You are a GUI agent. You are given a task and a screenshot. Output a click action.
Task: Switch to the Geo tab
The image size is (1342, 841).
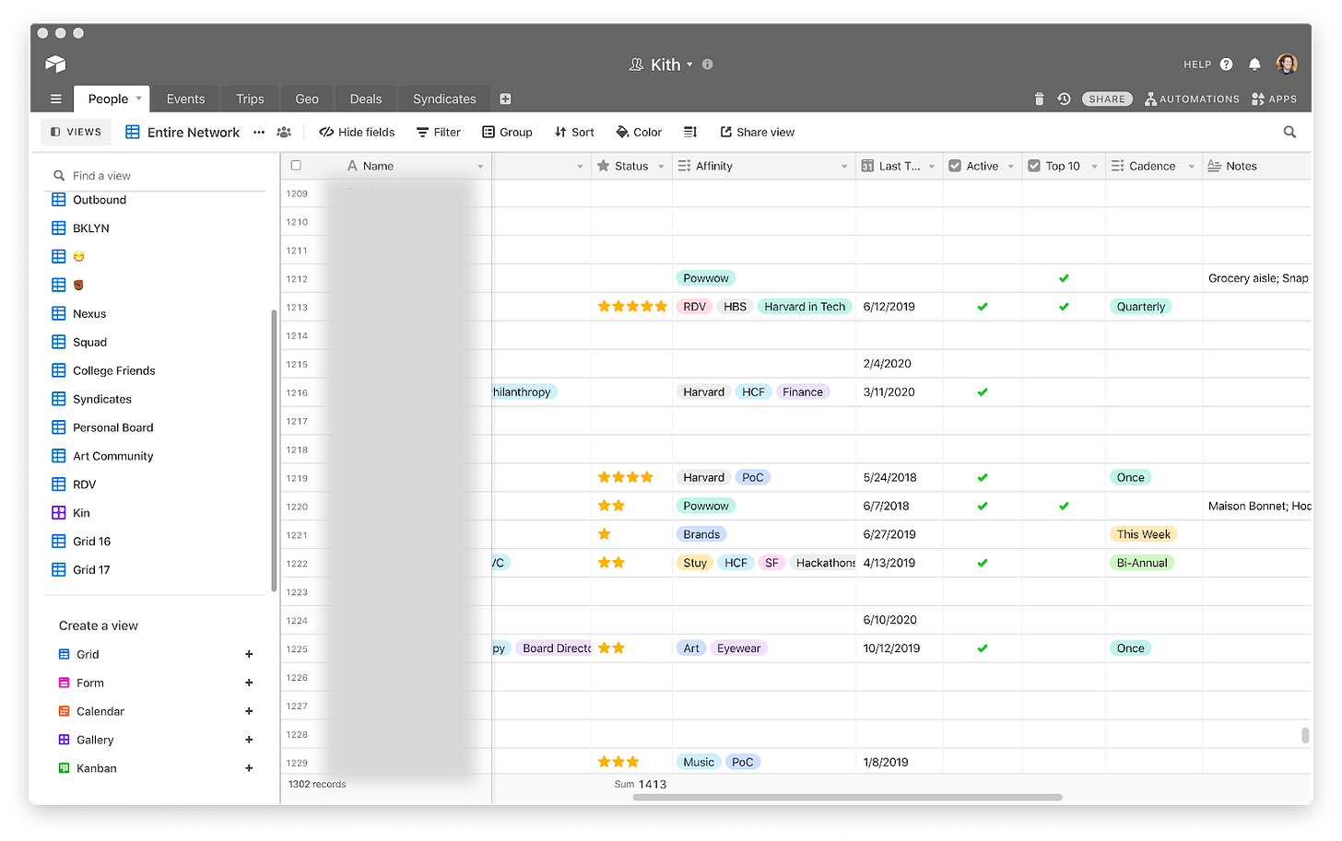[x=307, y=99]
